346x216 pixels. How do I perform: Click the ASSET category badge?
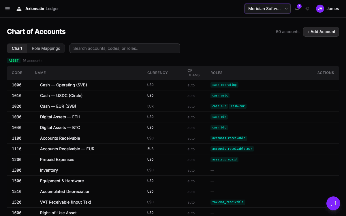tap(14, 60)
